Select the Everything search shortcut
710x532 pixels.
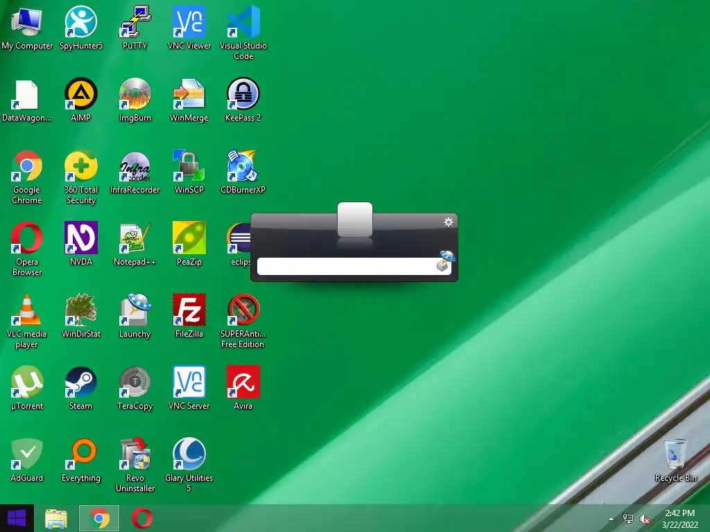81,460
